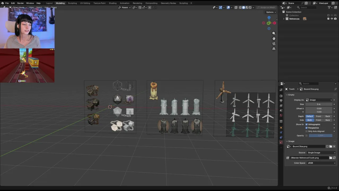Open image file browser folder next to Bound Dice.png
Viewport: 339px width, 191px height.
(x=331, y=146)
